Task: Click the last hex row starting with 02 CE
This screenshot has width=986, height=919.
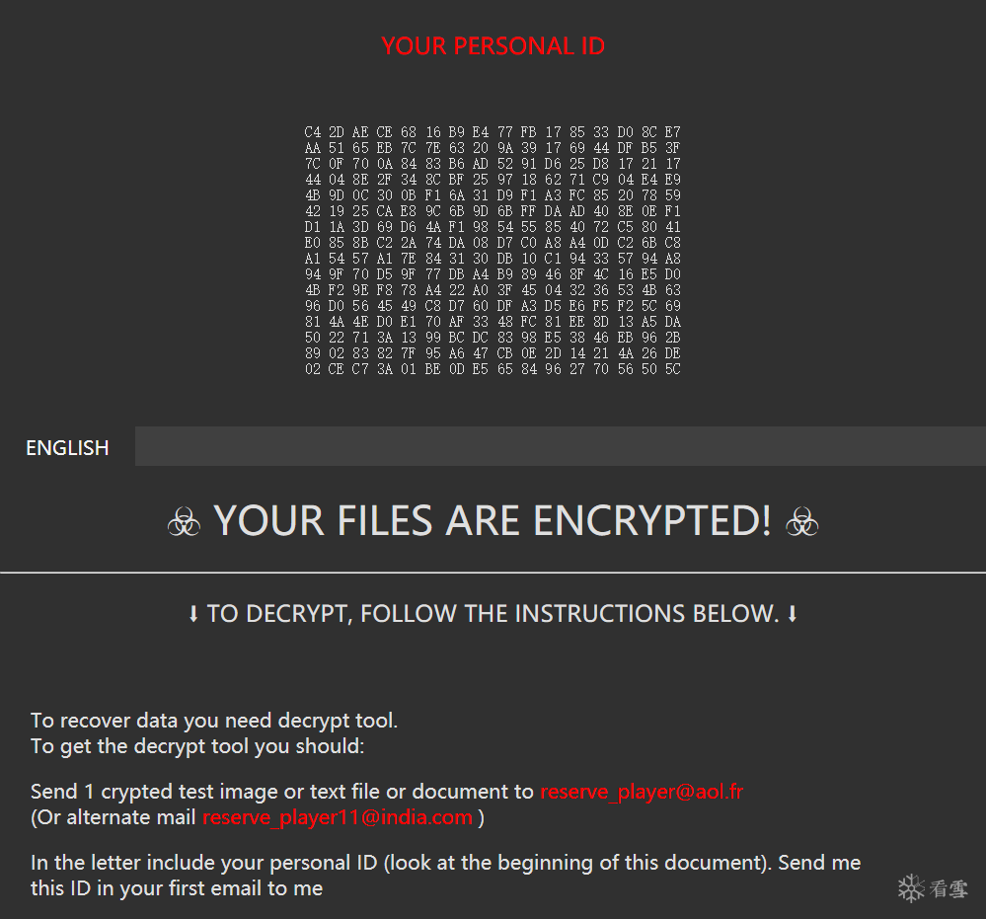Action: coord(493,369)
